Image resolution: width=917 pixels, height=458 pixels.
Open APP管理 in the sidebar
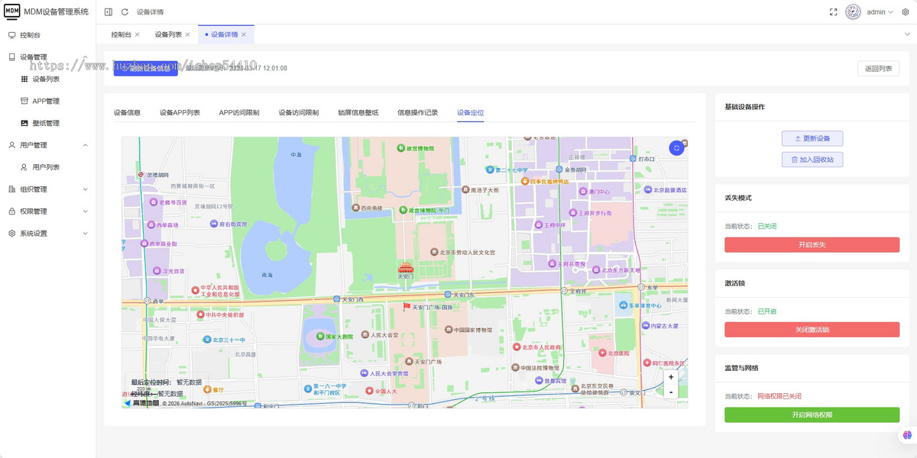(47, 101)
